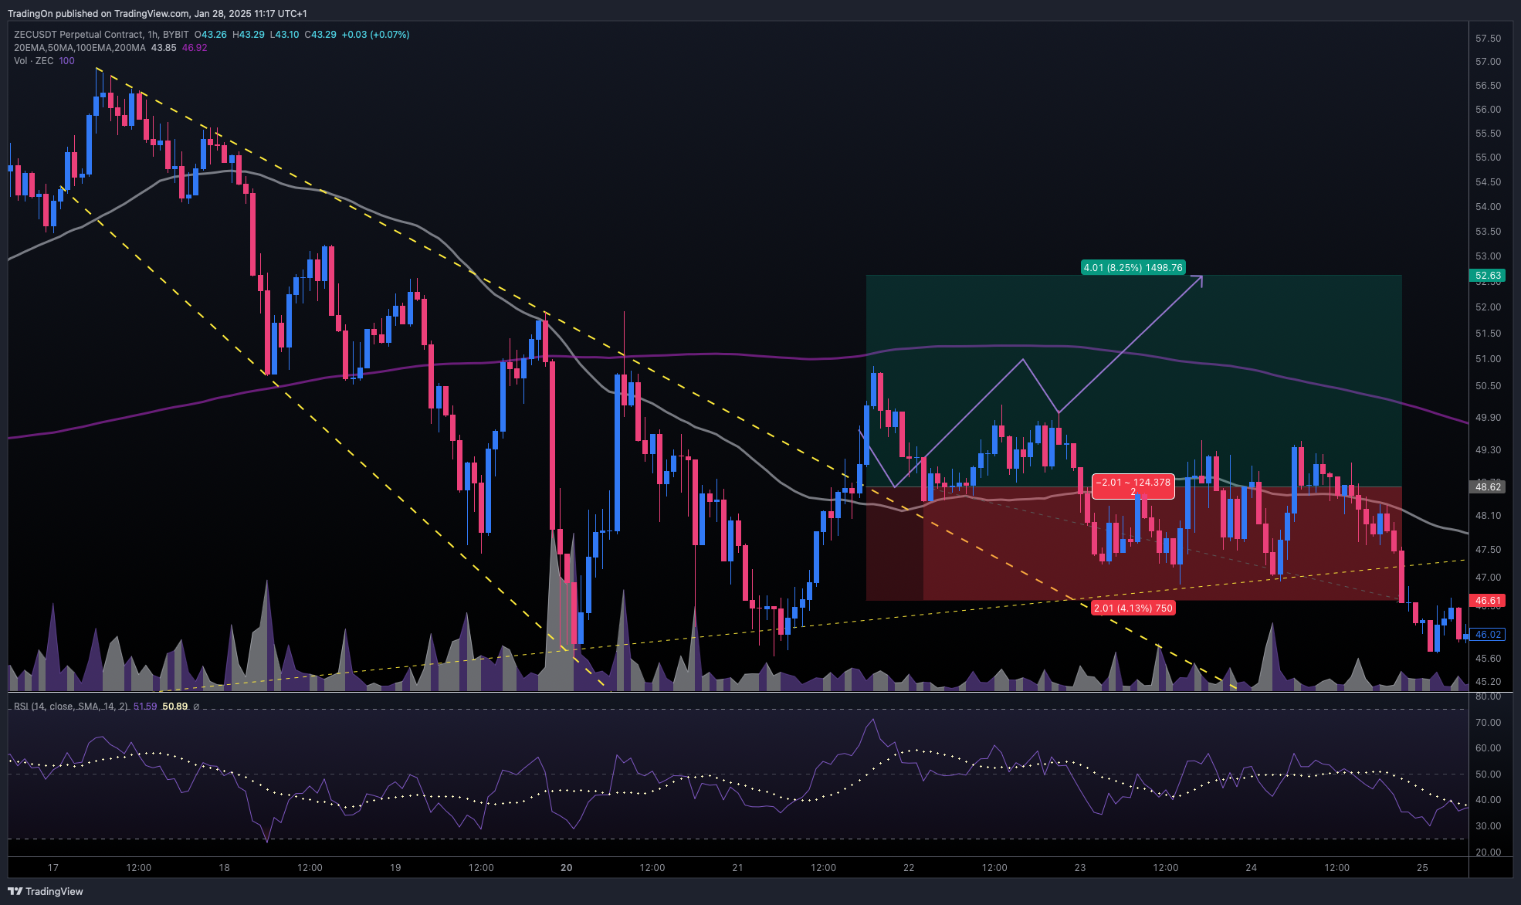The image size is (1521, 905).
Task: Click date 19 on the time axis
Action: tap(395, 868)
